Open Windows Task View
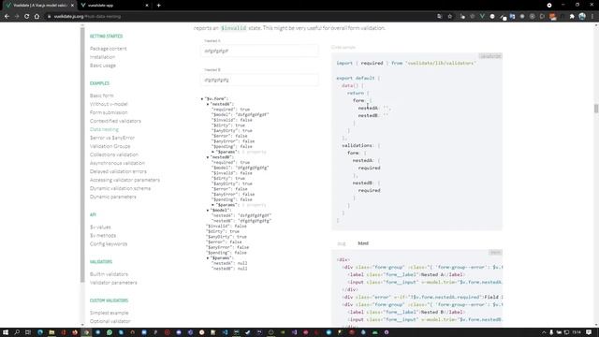 coord(28,332)
